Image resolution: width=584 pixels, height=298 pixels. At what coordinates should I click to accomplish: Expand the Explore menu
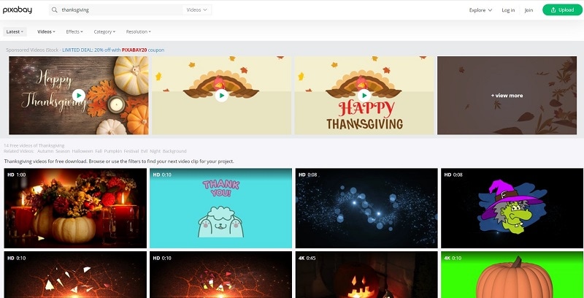click(x=480, y=10)
